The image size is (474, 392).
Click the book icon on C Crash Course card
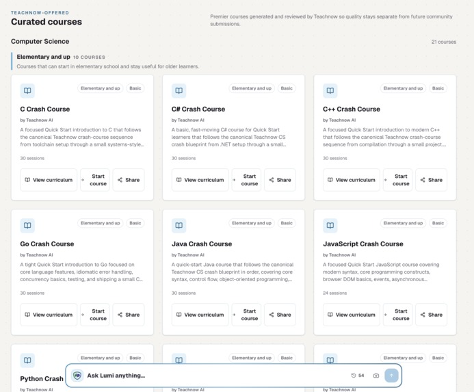[27, 91]
